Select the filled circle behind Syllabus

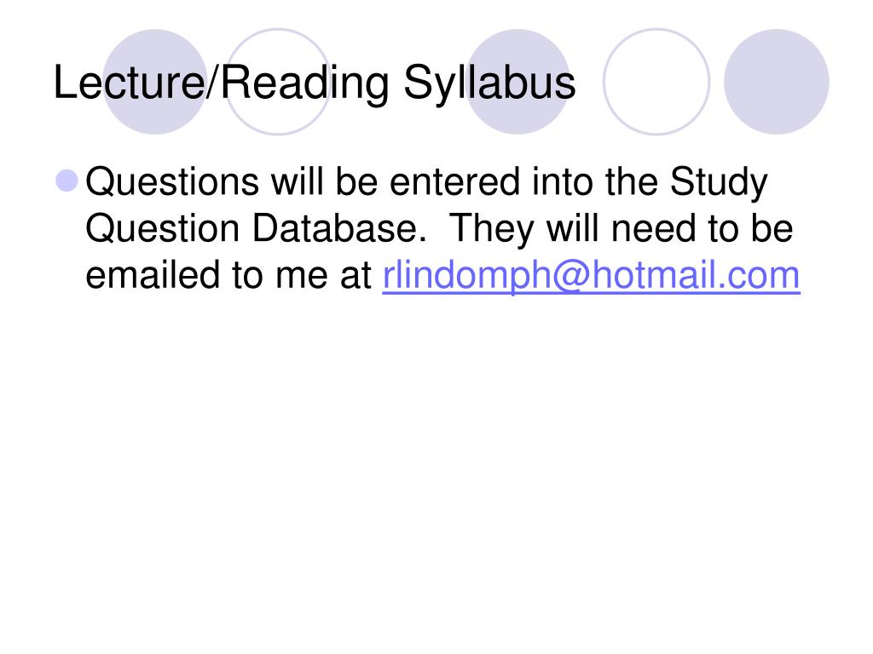517,82
